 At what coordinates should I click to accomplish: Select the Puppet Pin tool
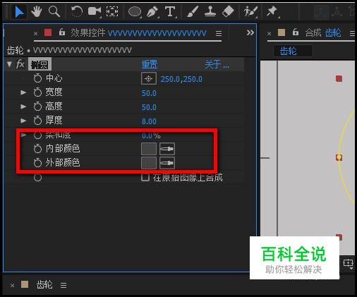(272, 11)
